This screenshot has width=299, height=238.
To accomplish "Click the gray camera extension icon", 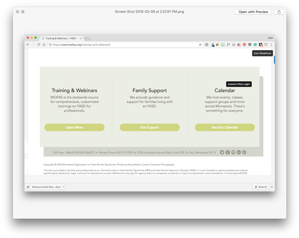I will [234, 45].
